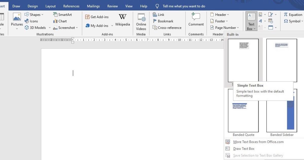Select Draw Text Box
The height and width of the screenshot is (160, 304).
244,149
